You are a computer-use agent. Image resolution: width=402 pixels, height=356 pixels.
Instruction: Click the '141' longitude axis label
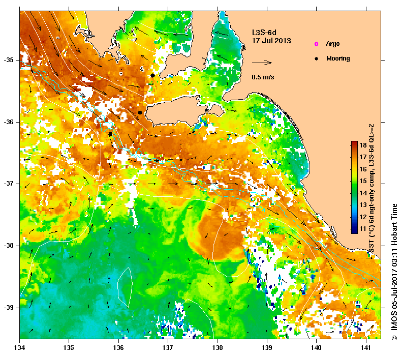[x=366, y=348]
